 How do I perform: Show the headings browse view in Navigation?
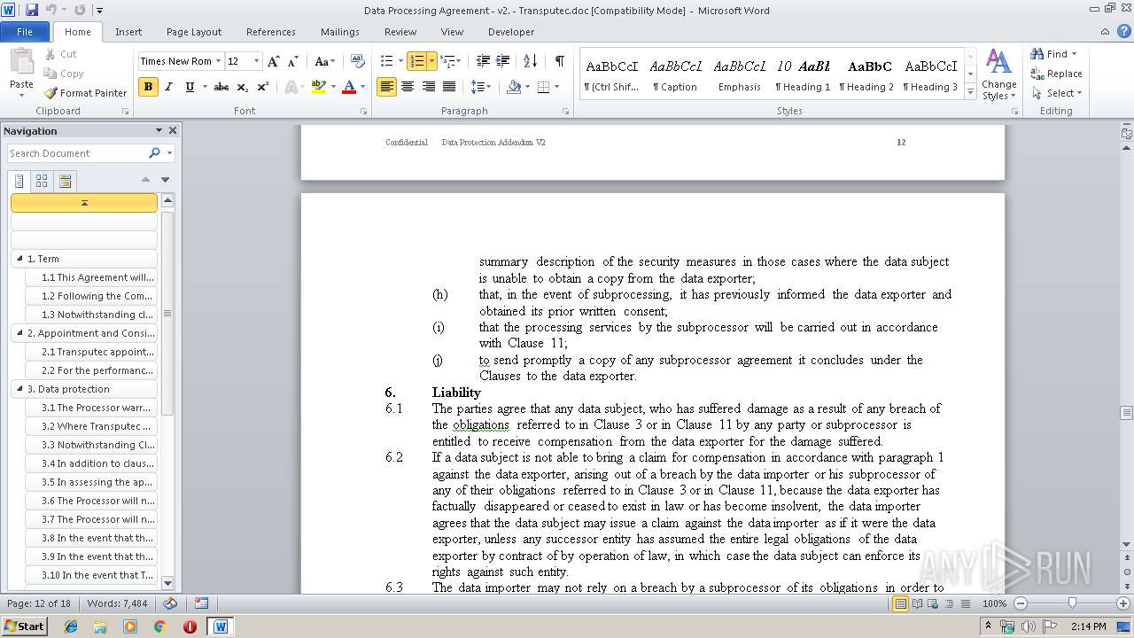(x=19, y=181)
